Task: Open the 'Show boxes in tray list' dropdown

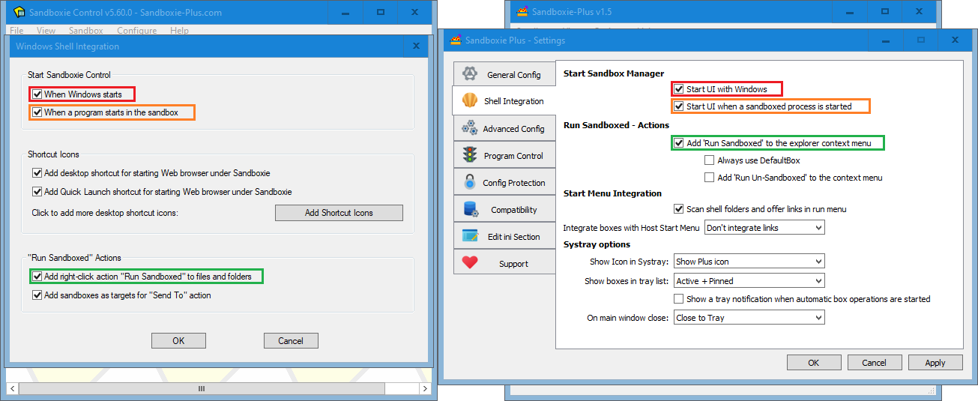Action: pyautogui.click(x=749, y=281)
